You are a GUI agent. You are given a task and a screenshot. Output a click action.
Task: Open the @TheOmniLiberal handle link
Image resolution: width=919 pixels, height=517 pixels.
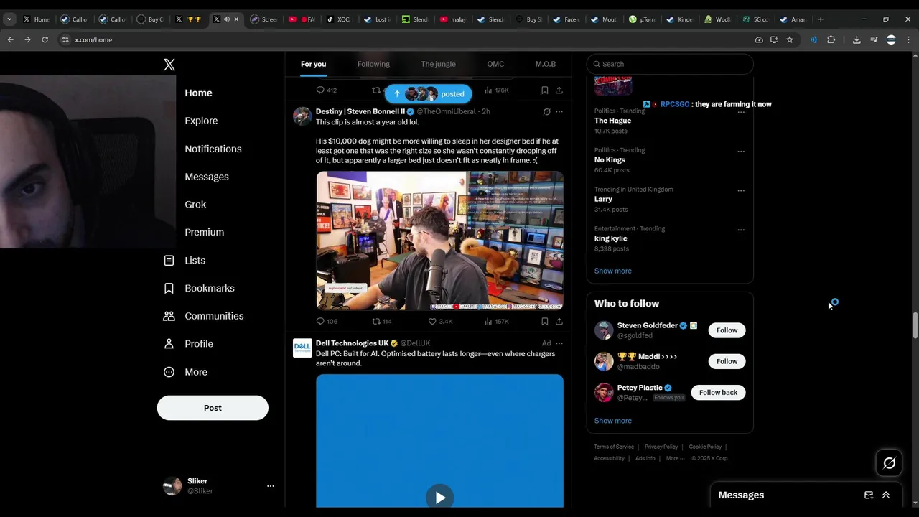coord(446,112)
